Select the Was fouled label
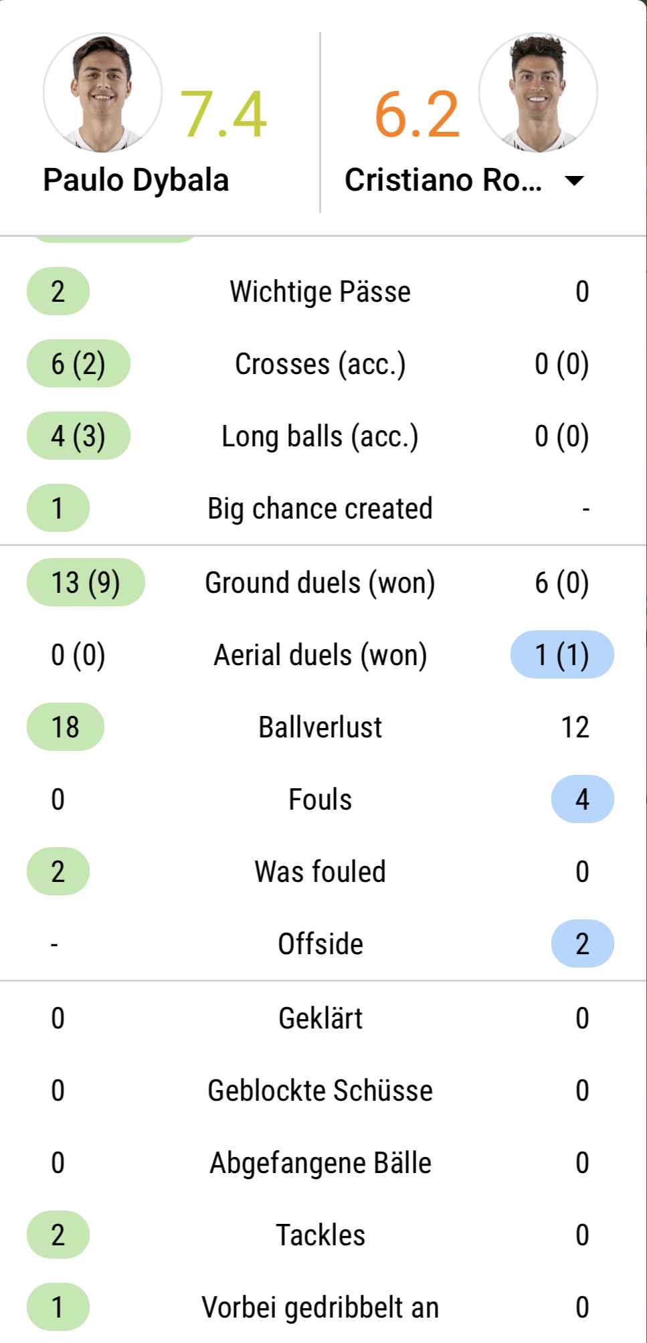 click(x=320, y=871)
